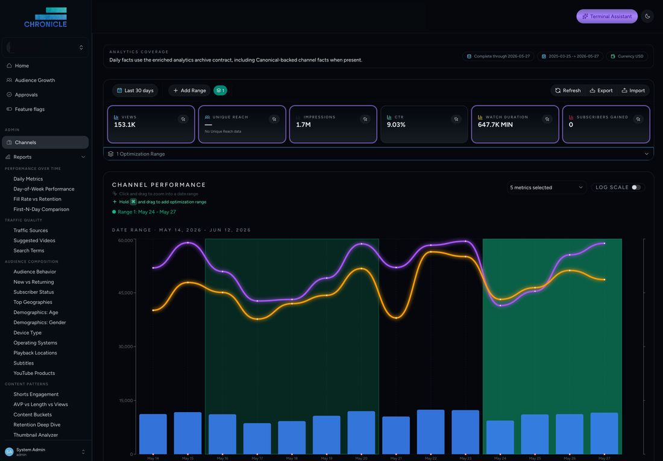Image resolution: width=663 pixels, height=461 pixels.
Task: Pin the Impressions card icon
Action: click(x=365, y=119)
